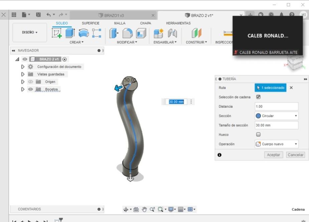
Task: Collapse the BRAZO 2 v1 root node
Action: pos(17,59)
